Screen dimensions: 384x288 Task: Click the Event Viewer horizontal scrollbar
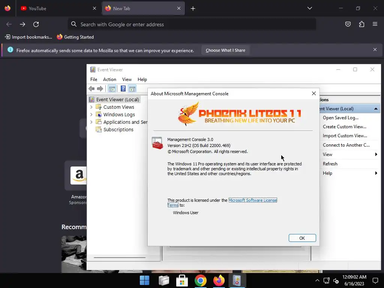pos(120,257)
